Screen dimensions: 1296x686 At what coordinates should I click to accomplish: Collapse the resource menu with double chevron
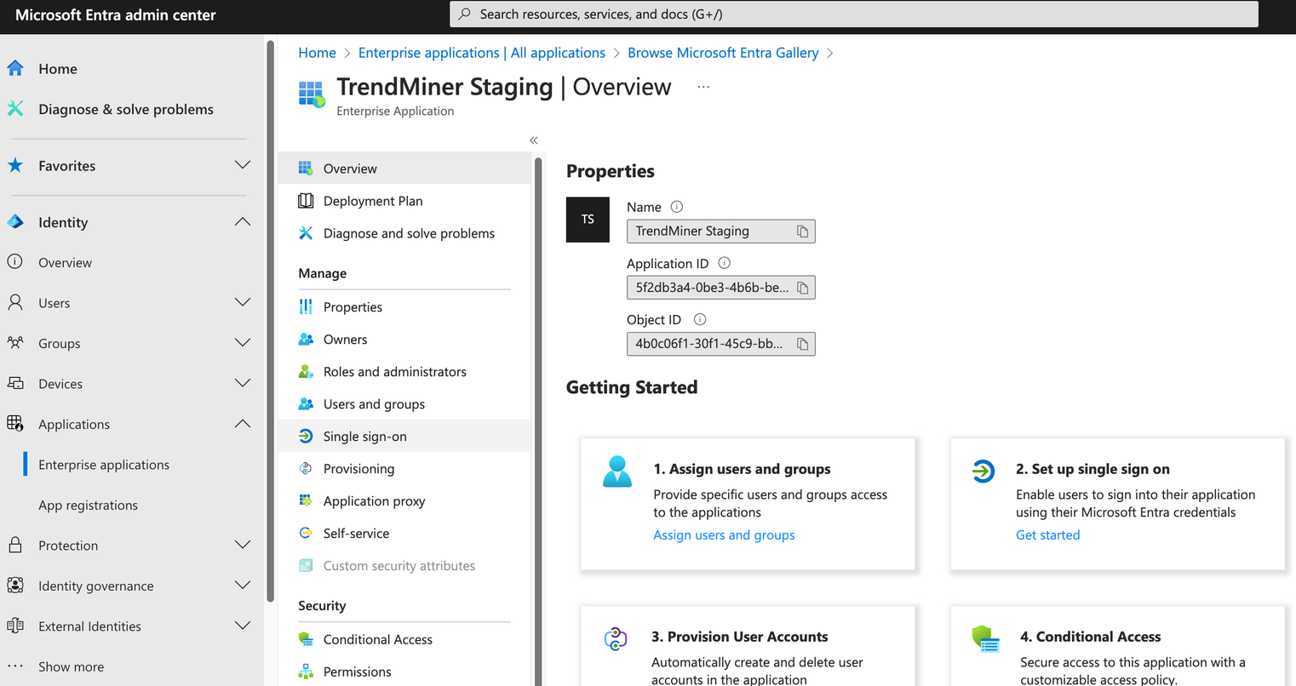[534, 140]
